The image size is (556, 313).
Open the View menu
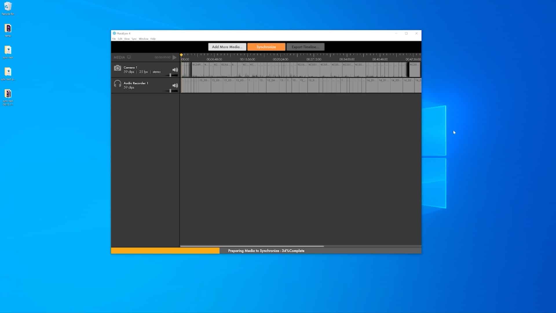(x=127, y=39)
